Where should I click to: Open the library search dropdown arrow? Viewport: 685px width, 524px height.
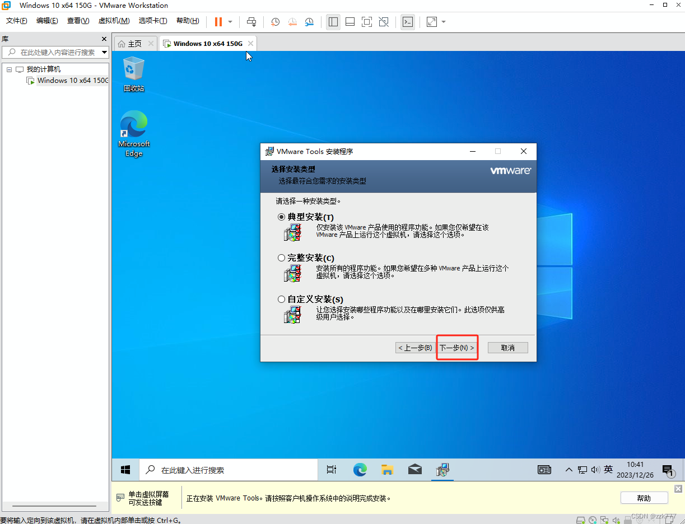pos(105,52)
